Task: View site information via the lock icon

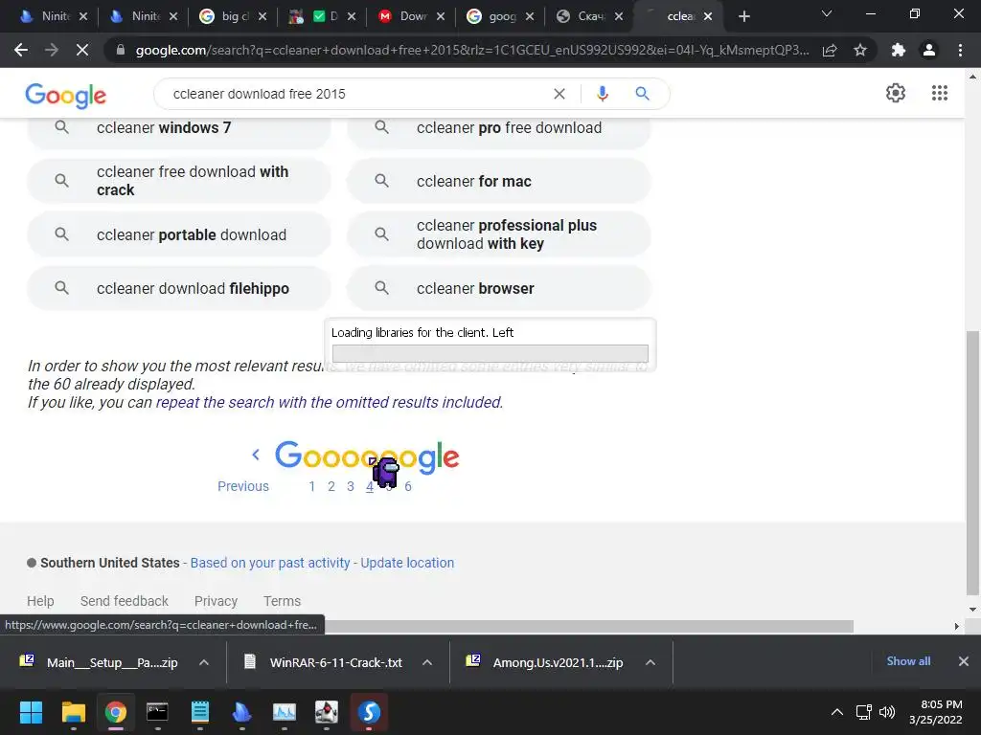Action: click(x=121, y=50)
